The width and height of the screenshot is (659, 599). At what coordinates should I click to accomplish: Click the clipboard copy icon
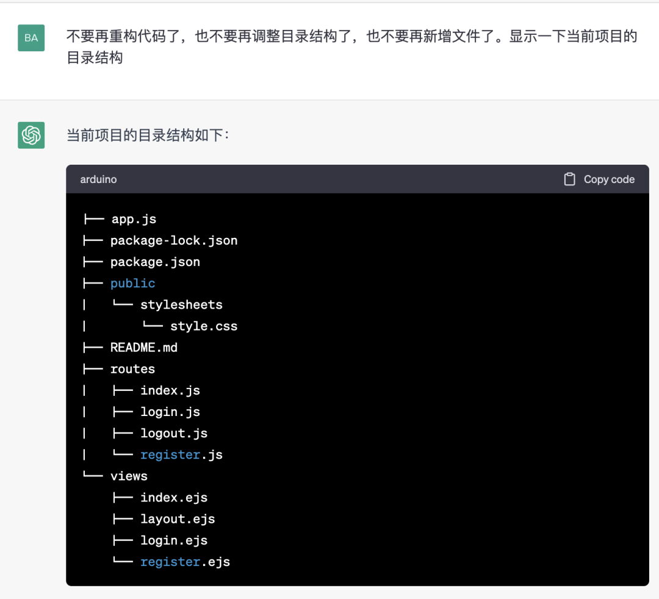(569, 179)
